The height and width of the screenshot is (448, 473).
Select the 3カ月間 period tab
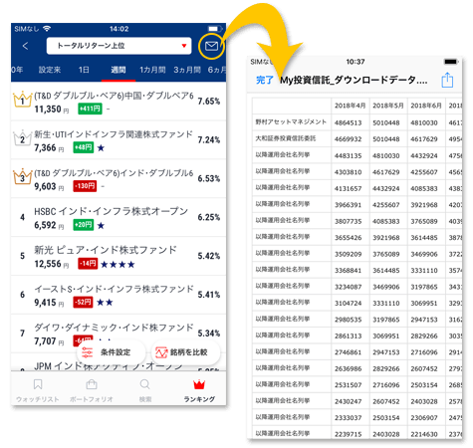click(187, 70)
